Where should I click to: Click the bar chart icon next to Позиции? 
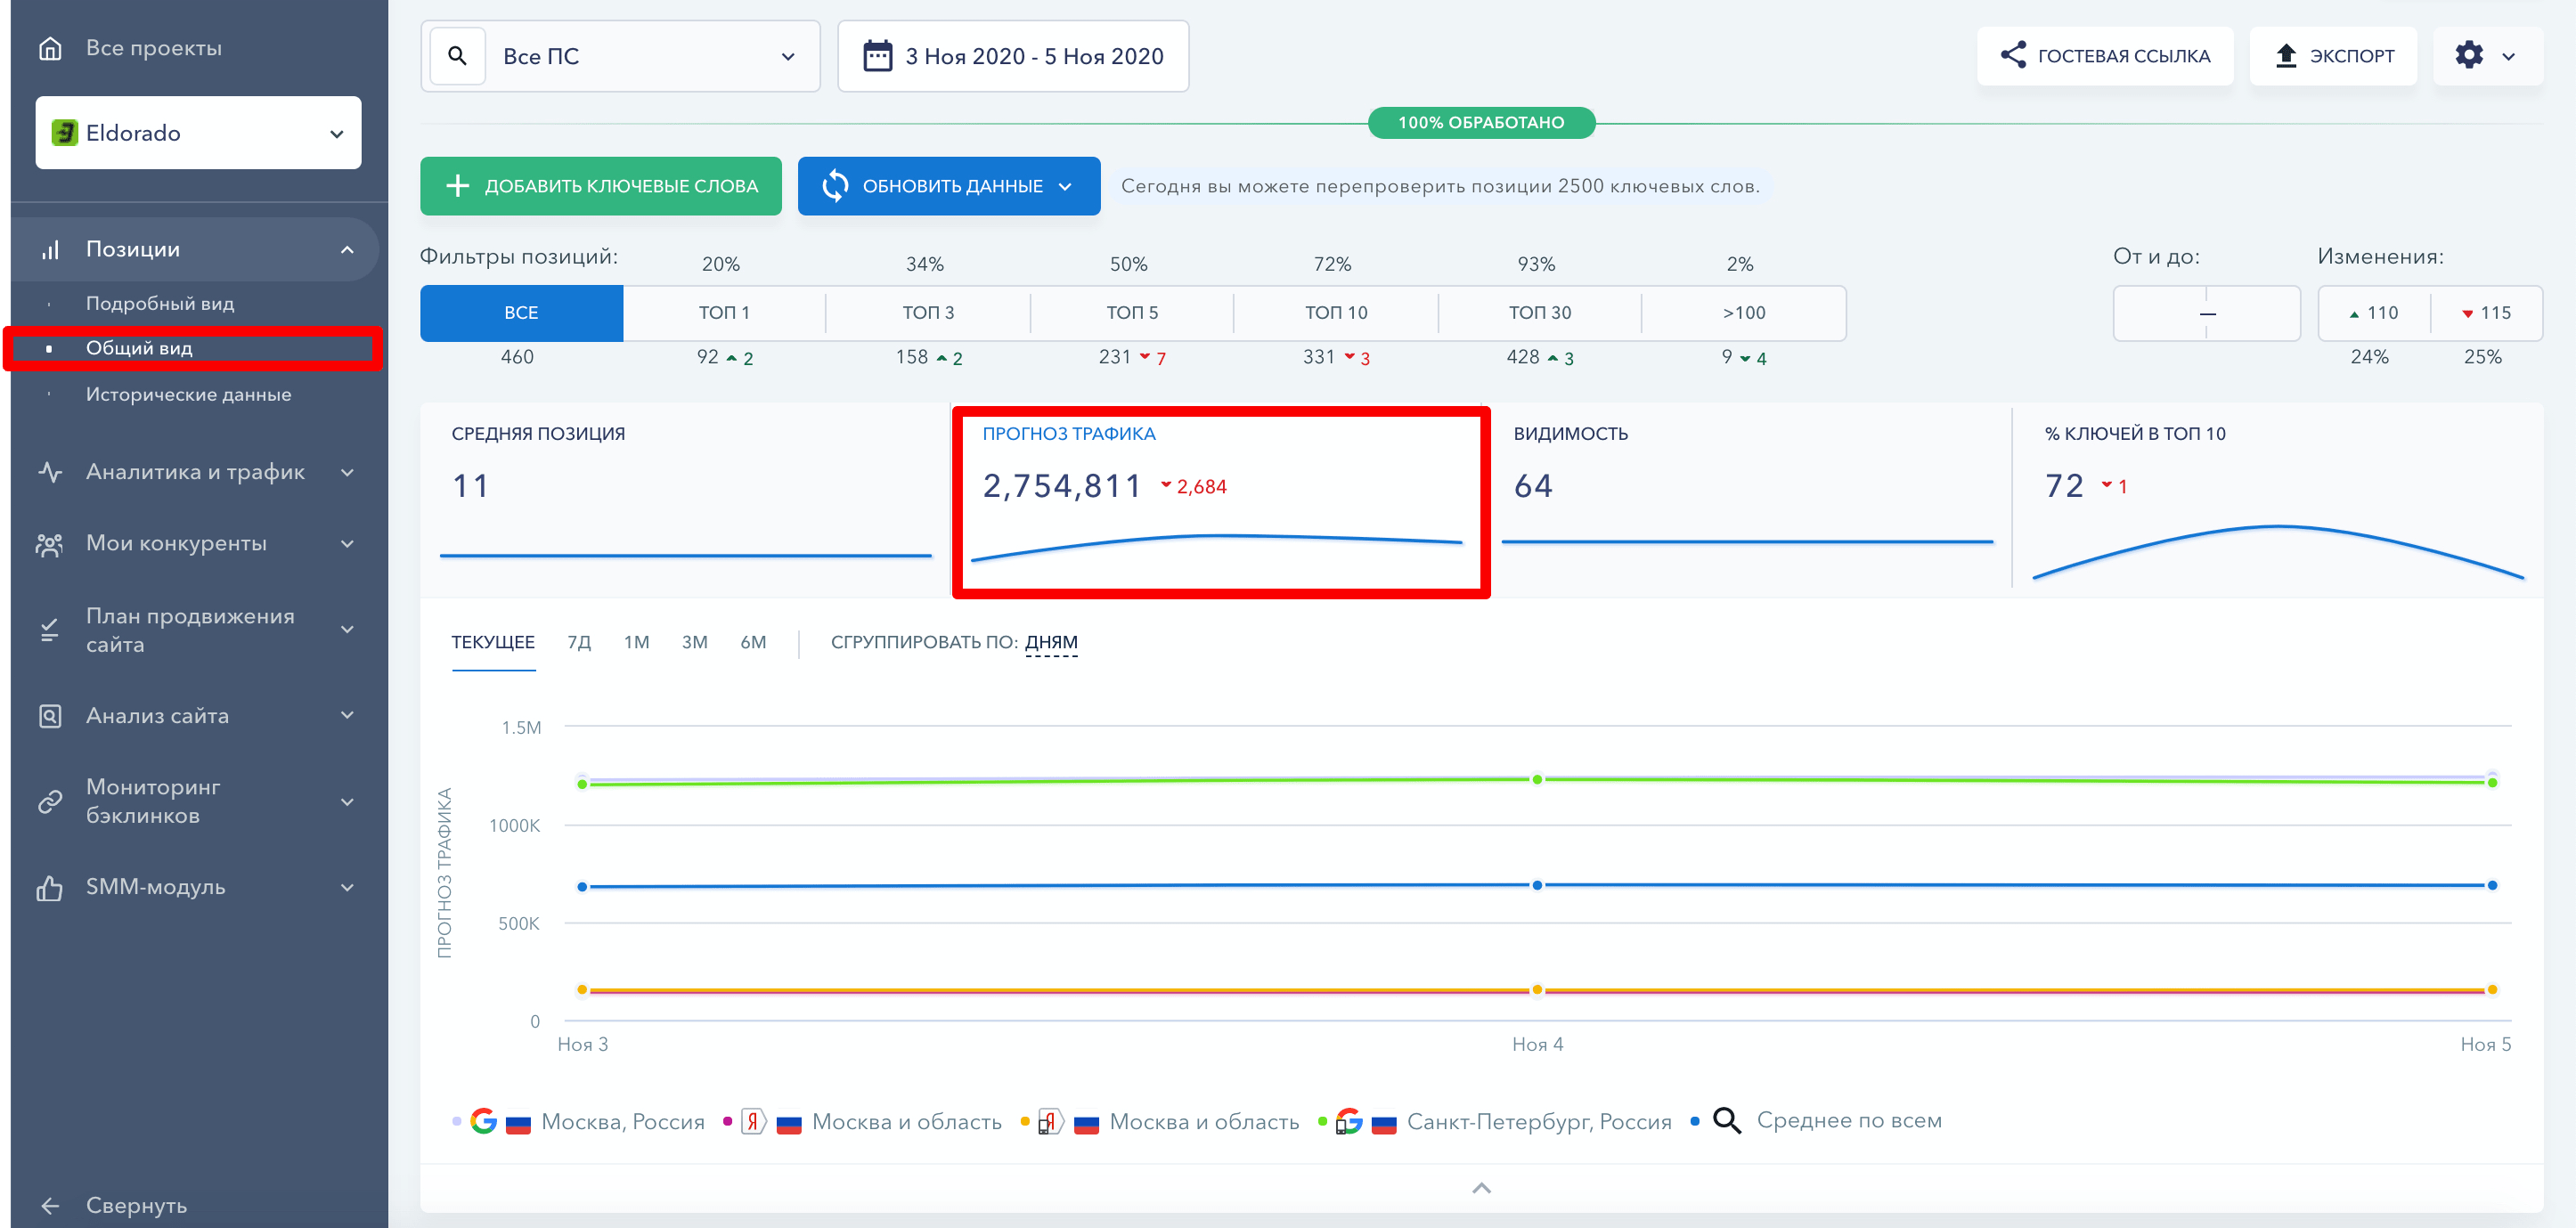[50, 250]
